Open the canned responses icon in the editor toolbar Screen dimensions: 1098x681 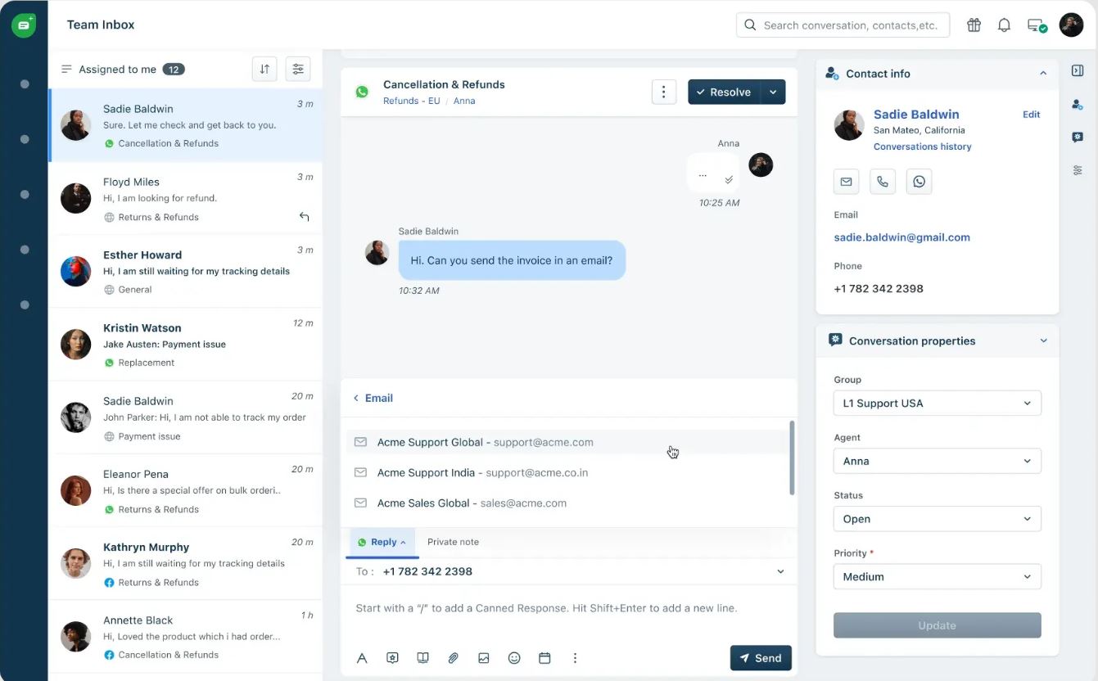[392, 657]
